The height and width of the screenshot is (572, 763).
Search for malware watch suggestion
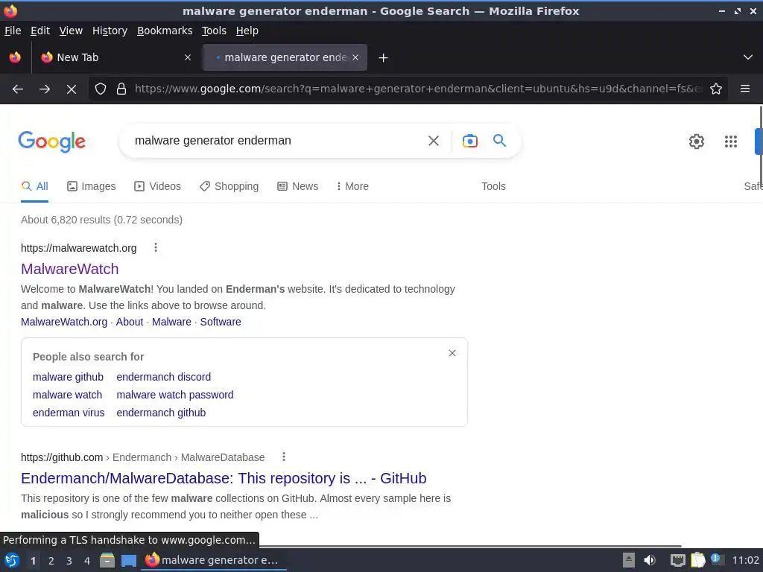click(x=68, y=395)
